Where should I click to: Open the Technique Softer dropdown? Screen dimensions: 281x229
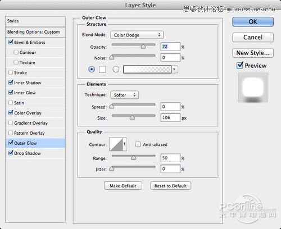click(x=125, y=95)
